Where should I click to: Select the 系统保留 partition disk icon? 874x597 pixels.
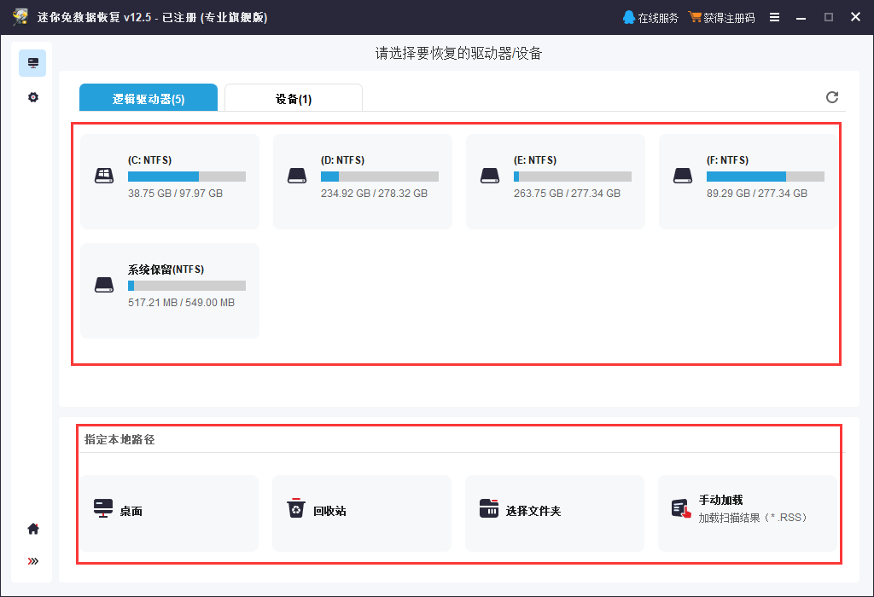coord(104,285)
